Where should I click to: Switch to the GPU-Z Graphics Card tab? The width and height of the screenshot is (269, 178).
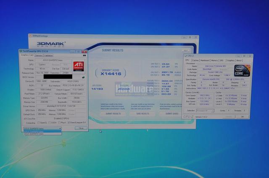(x=27, y=55)
